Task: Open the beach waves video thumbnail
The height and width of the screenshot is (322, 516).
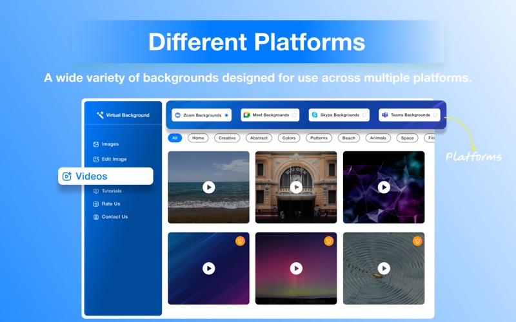Action: coord(208,187)
